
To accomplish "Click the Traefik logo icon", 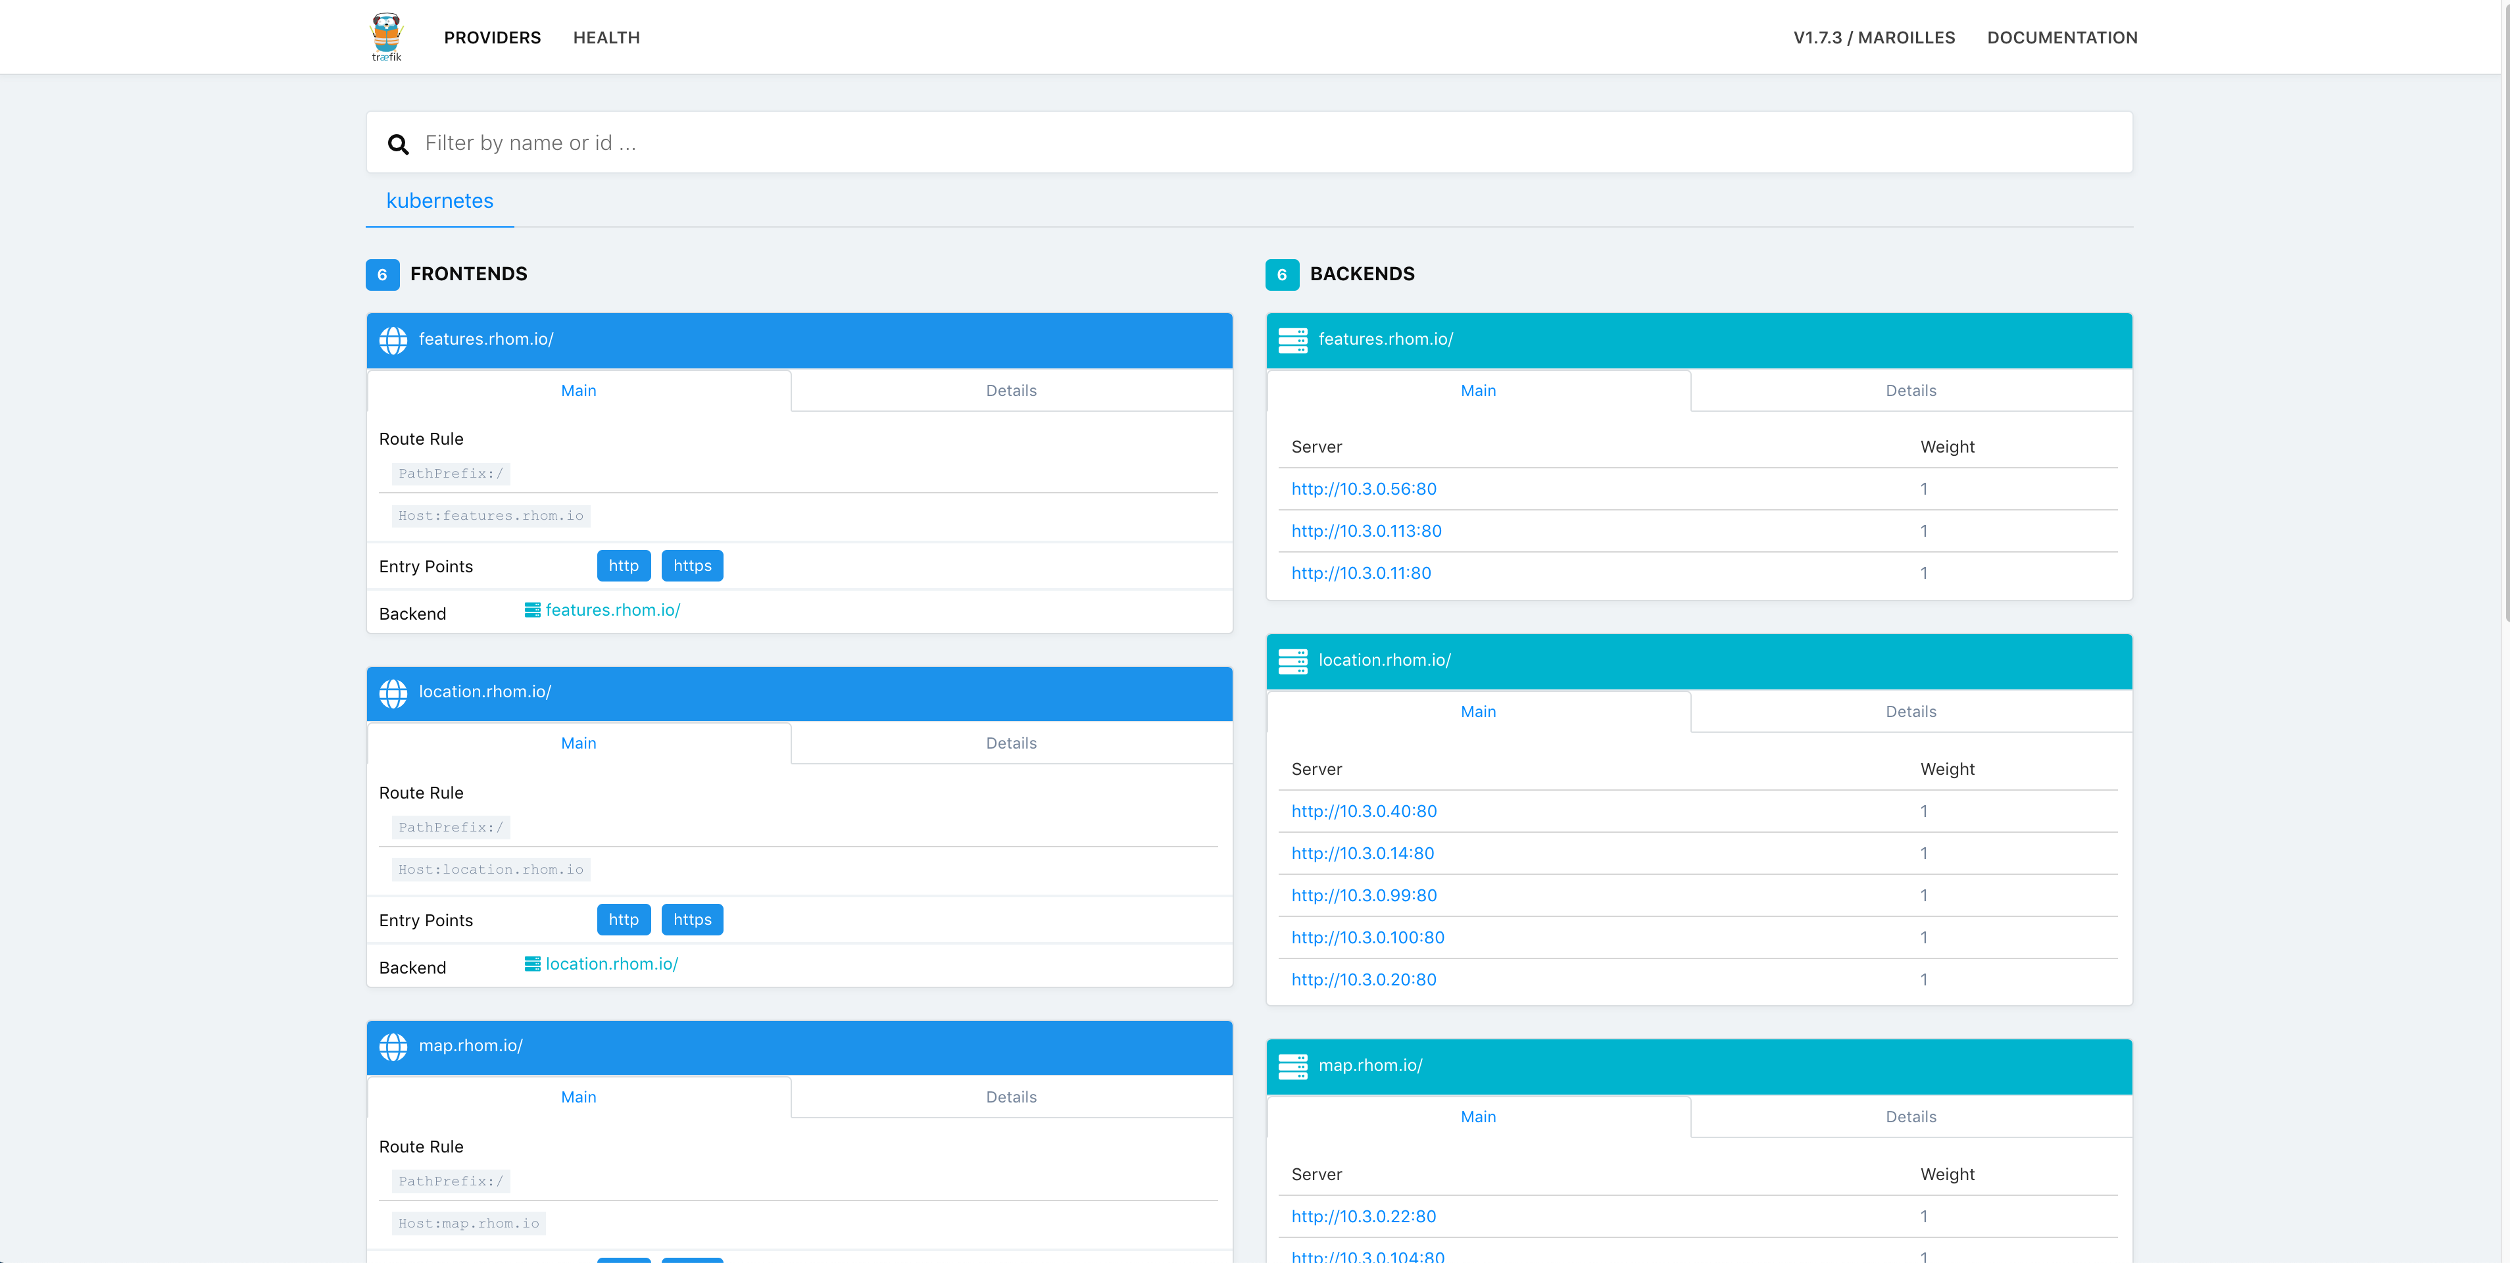I will (x=386, y=36).
